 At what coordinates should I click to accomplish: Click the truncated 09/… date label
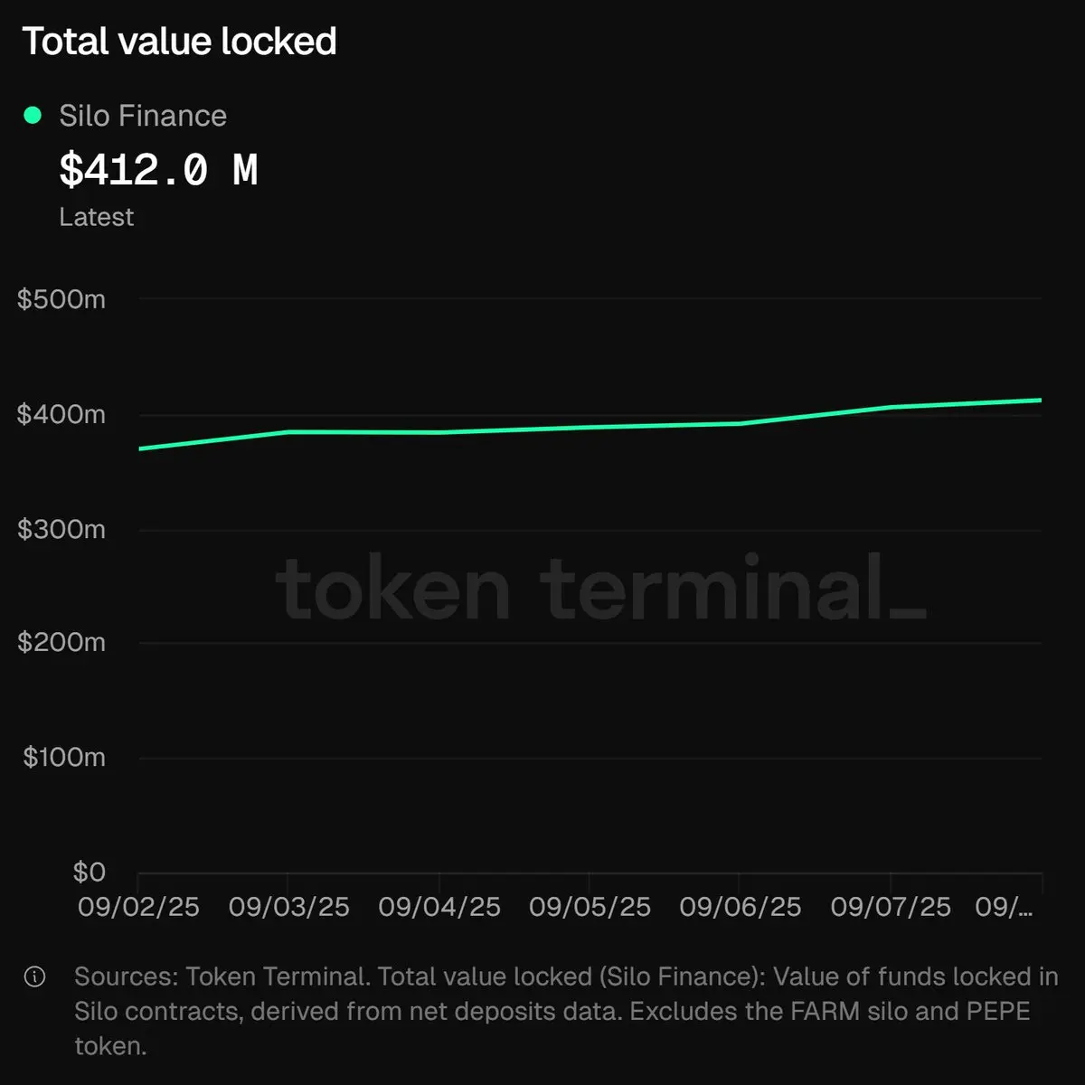click(x=1004, y=907)
